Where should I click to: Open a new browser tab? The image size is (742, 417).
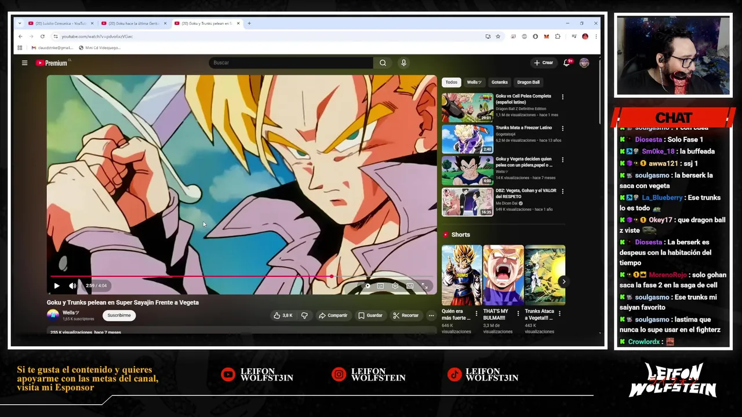[249, 23]
